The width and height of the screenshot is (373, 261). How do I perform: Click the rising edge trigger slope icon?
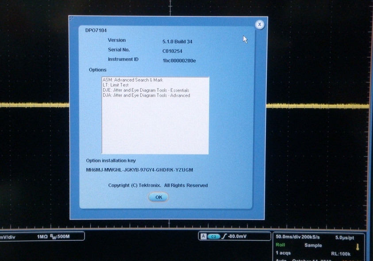(224, 236)
